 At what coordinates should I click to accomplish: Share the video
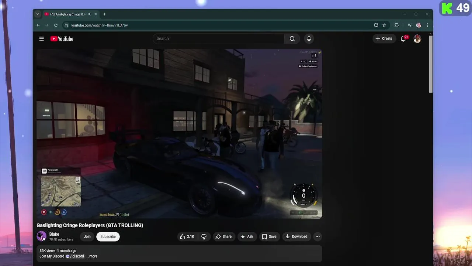click(x=223, y=236)
